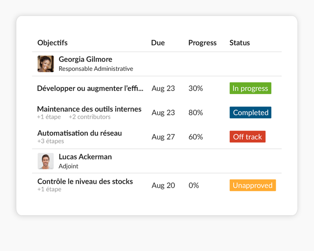Sort by the Objectifs column header
This screenshot has width=314, height=251.
[x=52, y=43]
